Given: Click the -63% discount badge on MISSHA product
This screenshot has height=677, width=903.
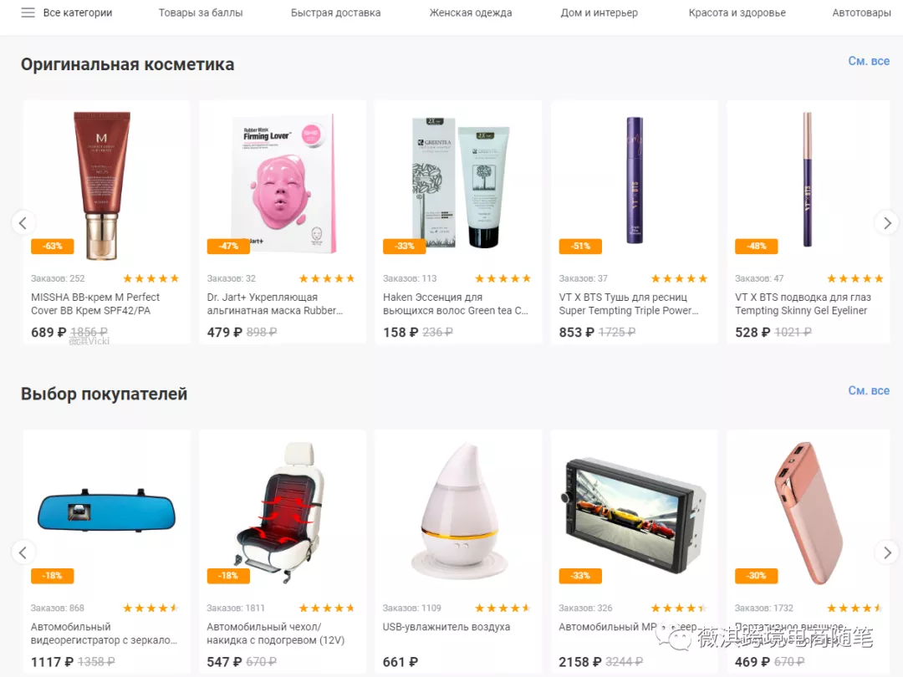Looking at the screenshot, I should coord(53,246).
